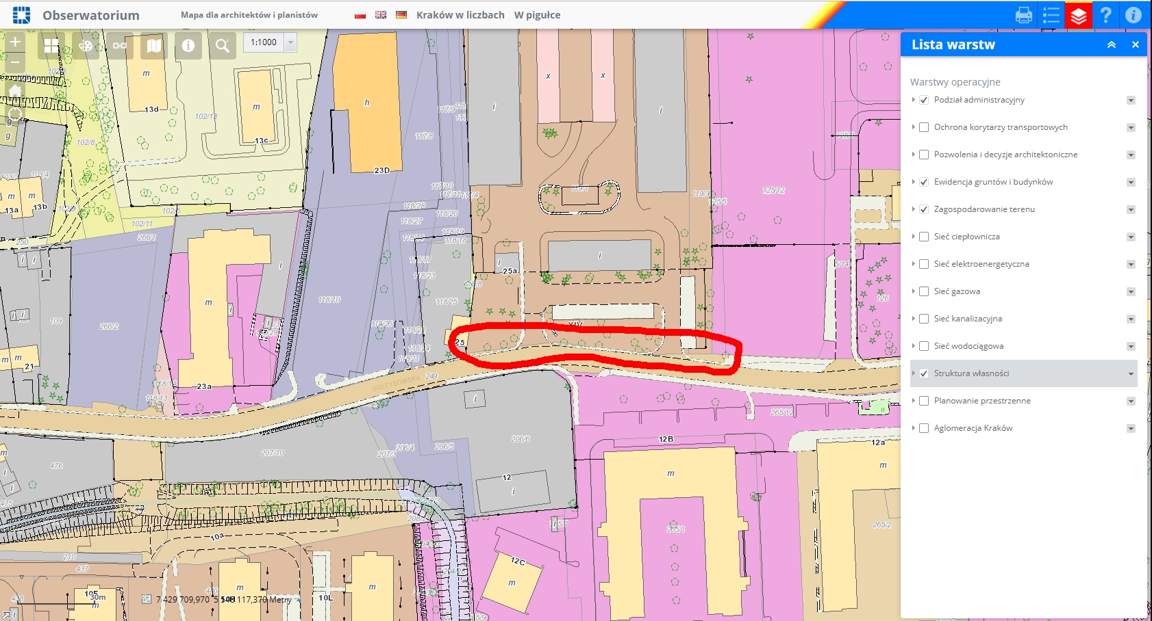Open the legend list icon
This screenshot has width=1152, height=621.
click(x=1051, y=15)
